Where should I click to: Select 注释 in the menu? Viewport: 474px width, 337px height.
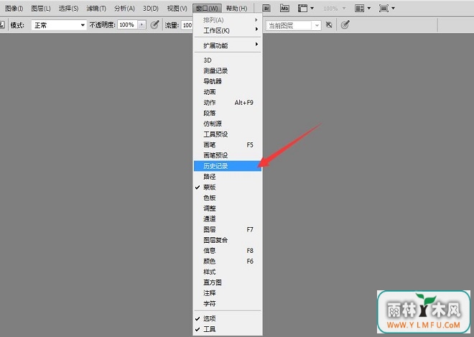[x=228, y=293]
